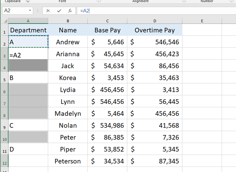Click the formula bar containing =A2
236x172 pixels.
point(156,11)
